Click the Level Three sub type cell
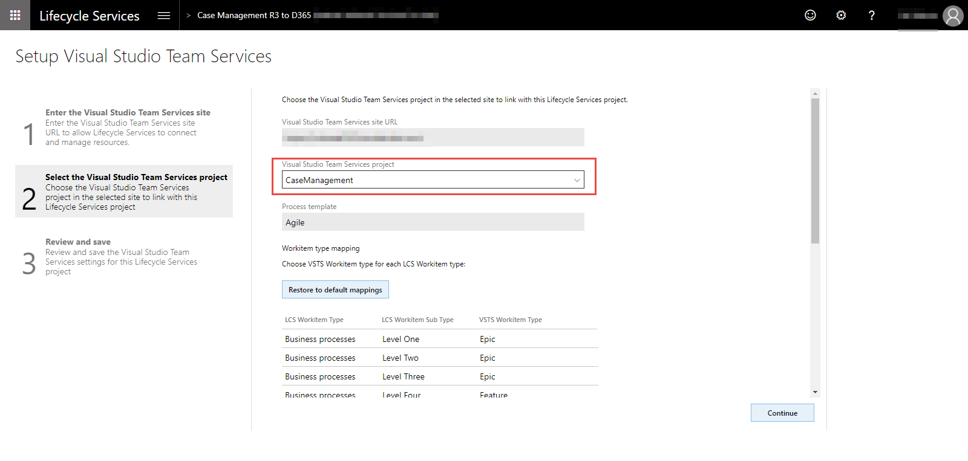968x461 pixels. (404, 376)
